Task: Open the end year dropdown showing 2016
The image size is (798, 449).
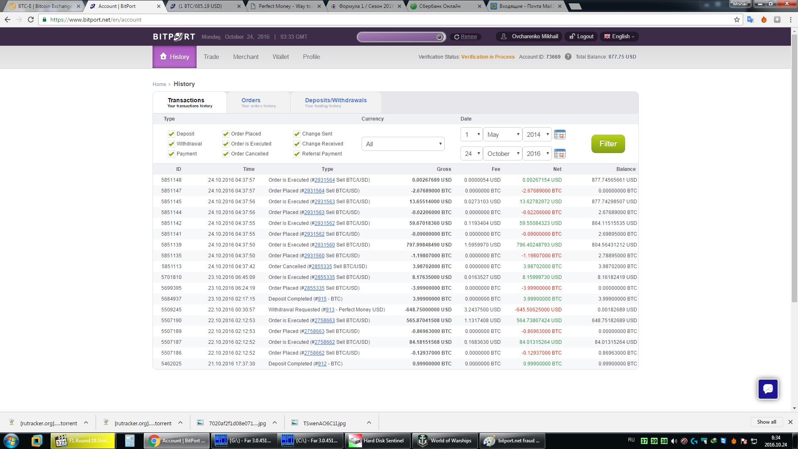Action: [537, 153]
